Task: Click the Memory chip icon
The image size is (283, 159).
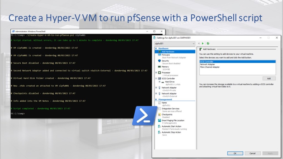Action: point(159,67)
